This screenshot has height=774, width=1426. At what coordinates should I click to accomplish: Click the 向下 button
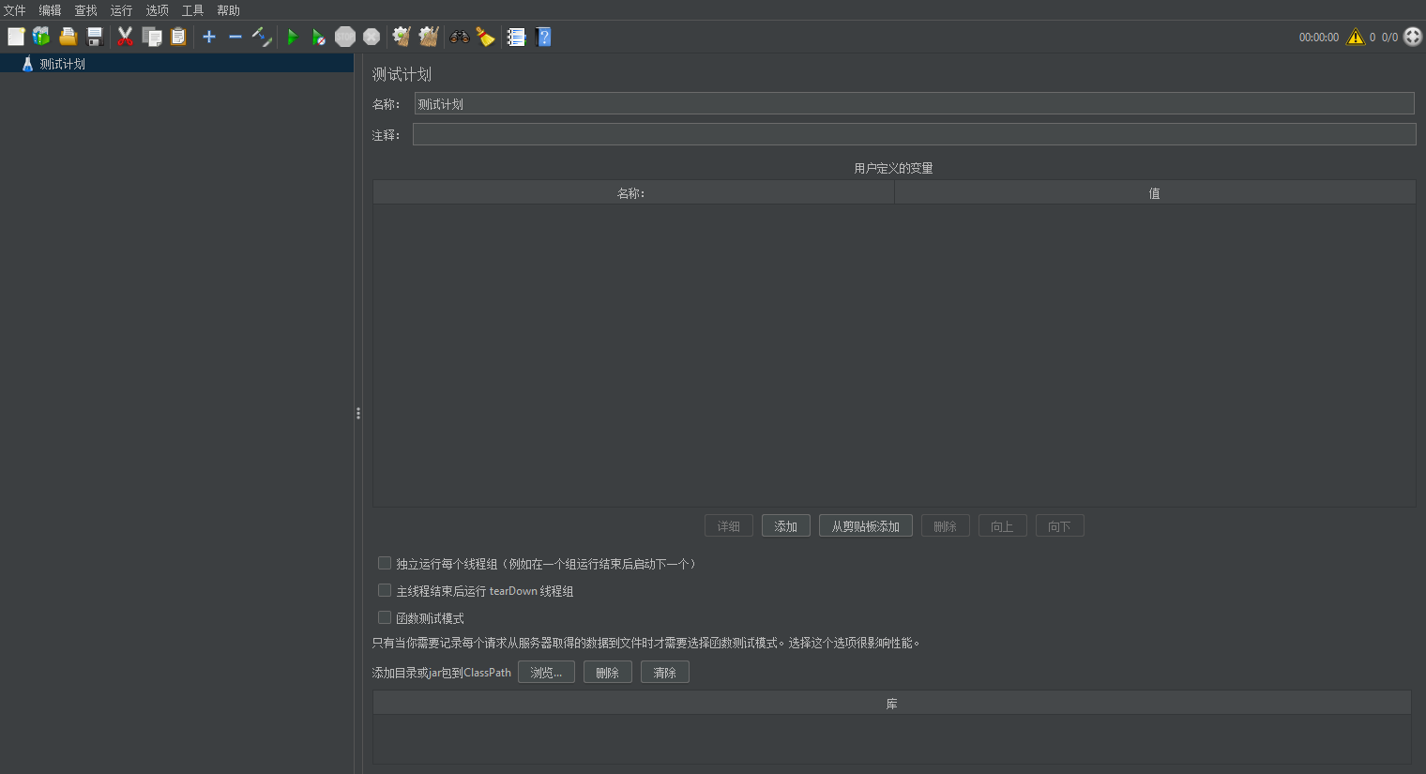[1060, 526]
